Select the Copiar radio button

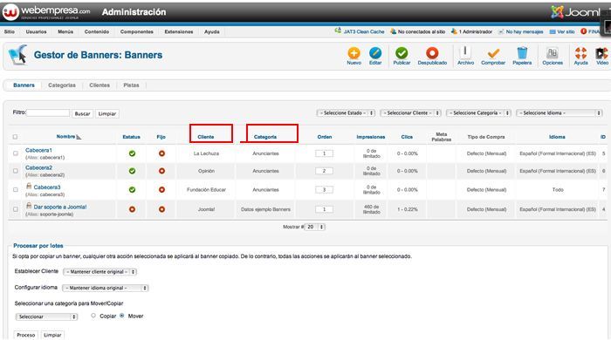point(93,316)
